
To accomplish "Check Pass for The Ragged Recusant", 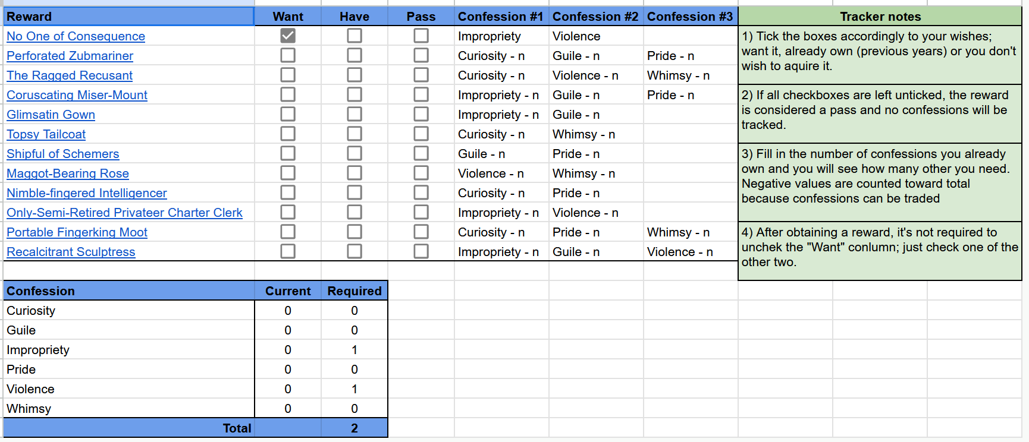I will pos(421,75).
